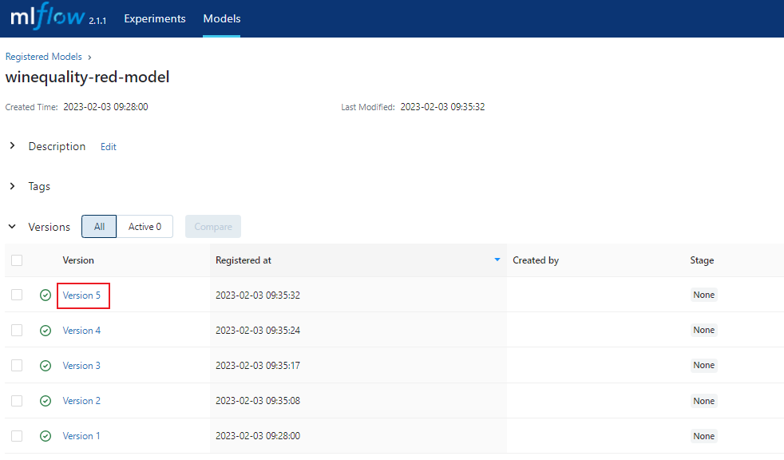Check the checkbox for Version 5
Screen dimensions: 784x460
(17, 295)
